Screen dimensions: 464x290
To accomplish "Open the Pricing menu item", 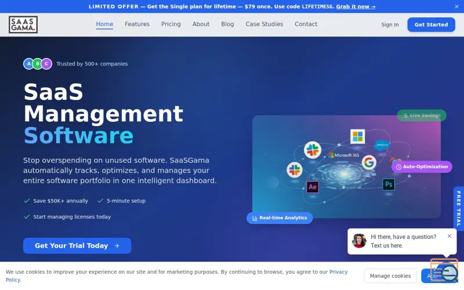I will [x=171, y=24].
